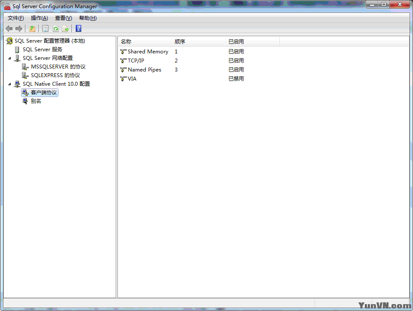Click the 客户端协议 node icon

pos(25,93)
